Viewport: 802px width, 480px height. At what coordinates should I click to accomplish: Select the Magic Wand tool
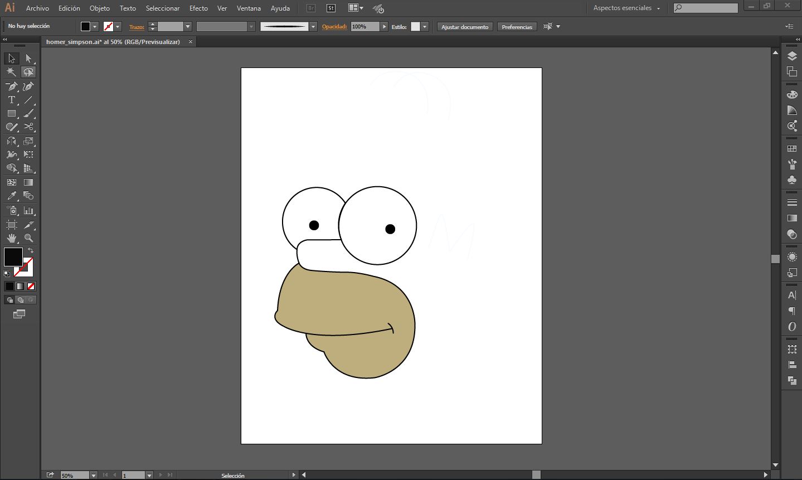[12, 72]
